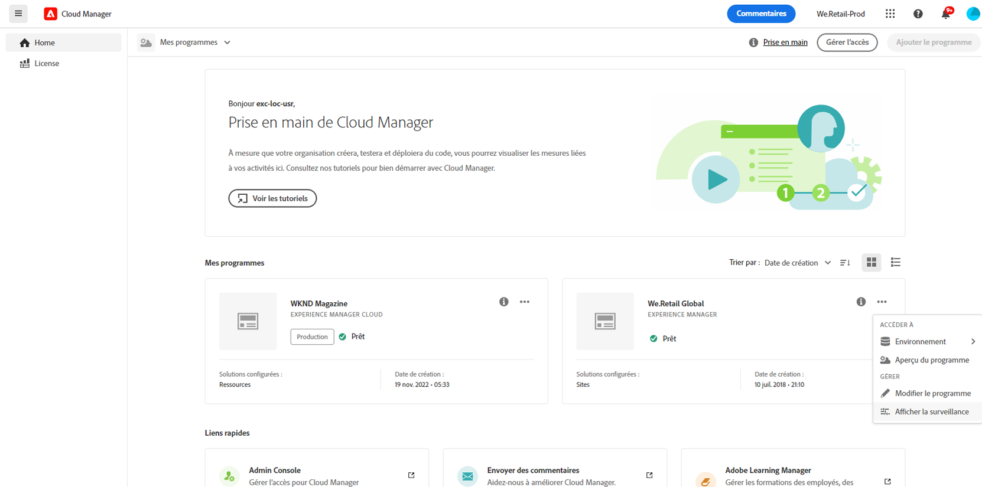
Task: Play the tutorial video illustration
Action: (x=716, y=179)
